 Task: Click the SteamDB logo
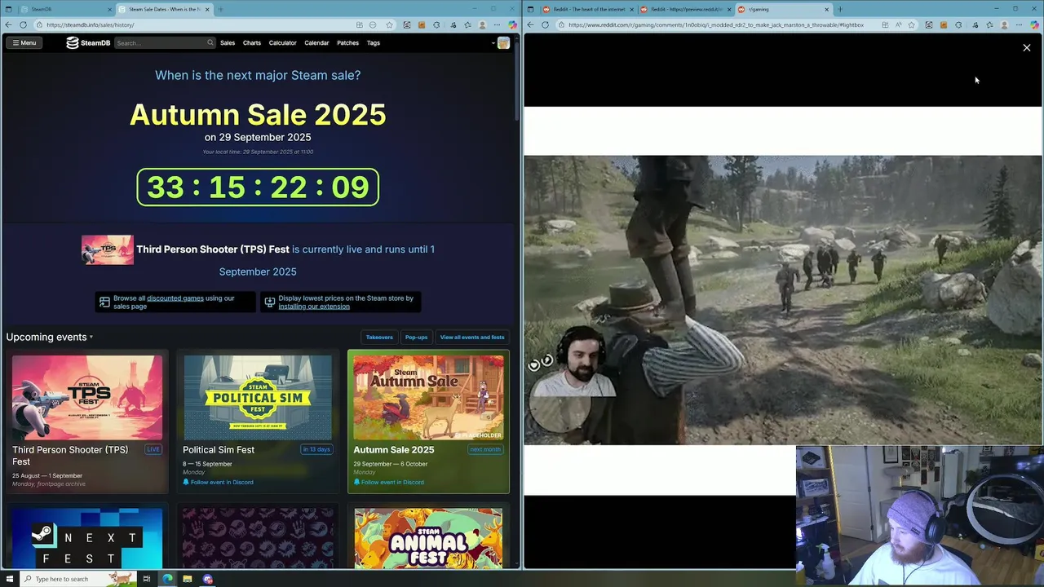pyautogui.click(x=88, y=42)
